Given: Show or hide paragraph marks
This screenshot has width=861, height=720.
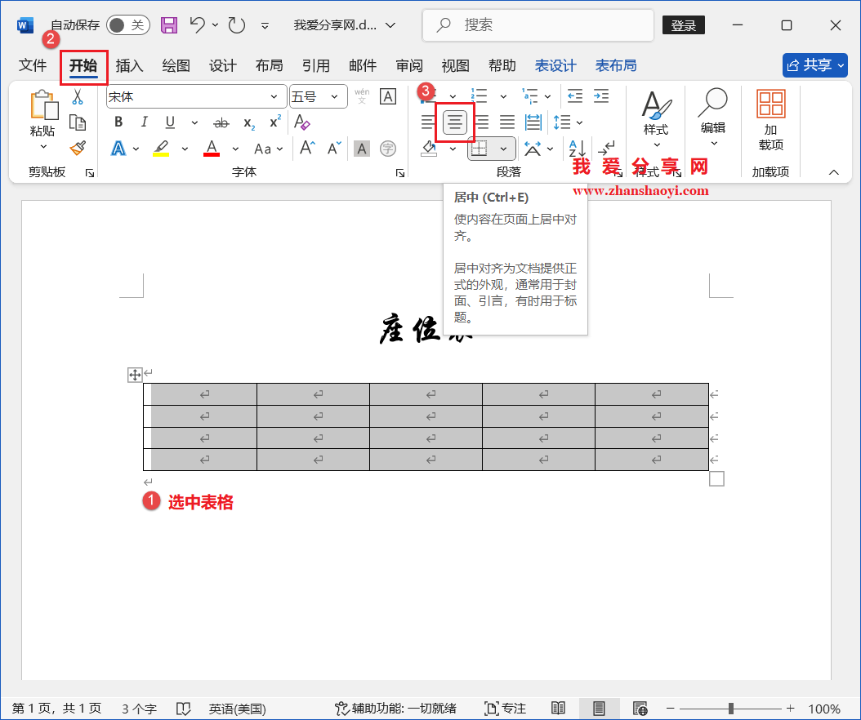Looking at the screenshot, I should 606,149.
